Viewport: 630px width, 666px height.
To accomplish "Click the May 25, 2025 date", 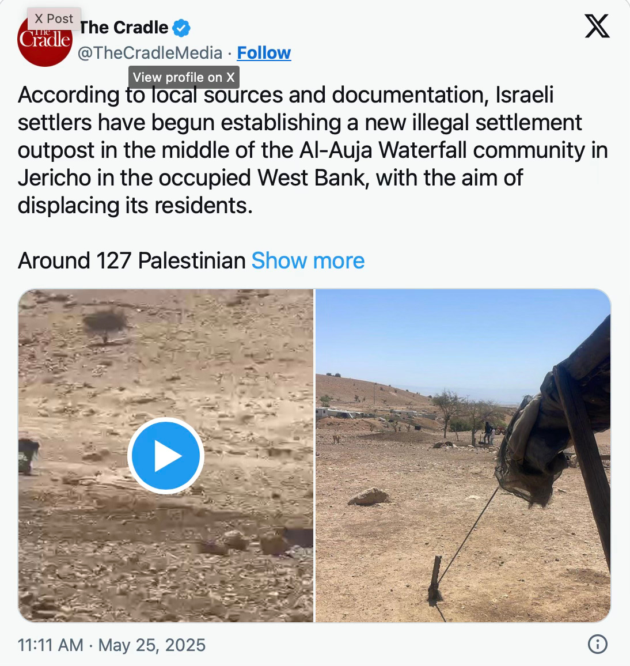I will [152, 645].
